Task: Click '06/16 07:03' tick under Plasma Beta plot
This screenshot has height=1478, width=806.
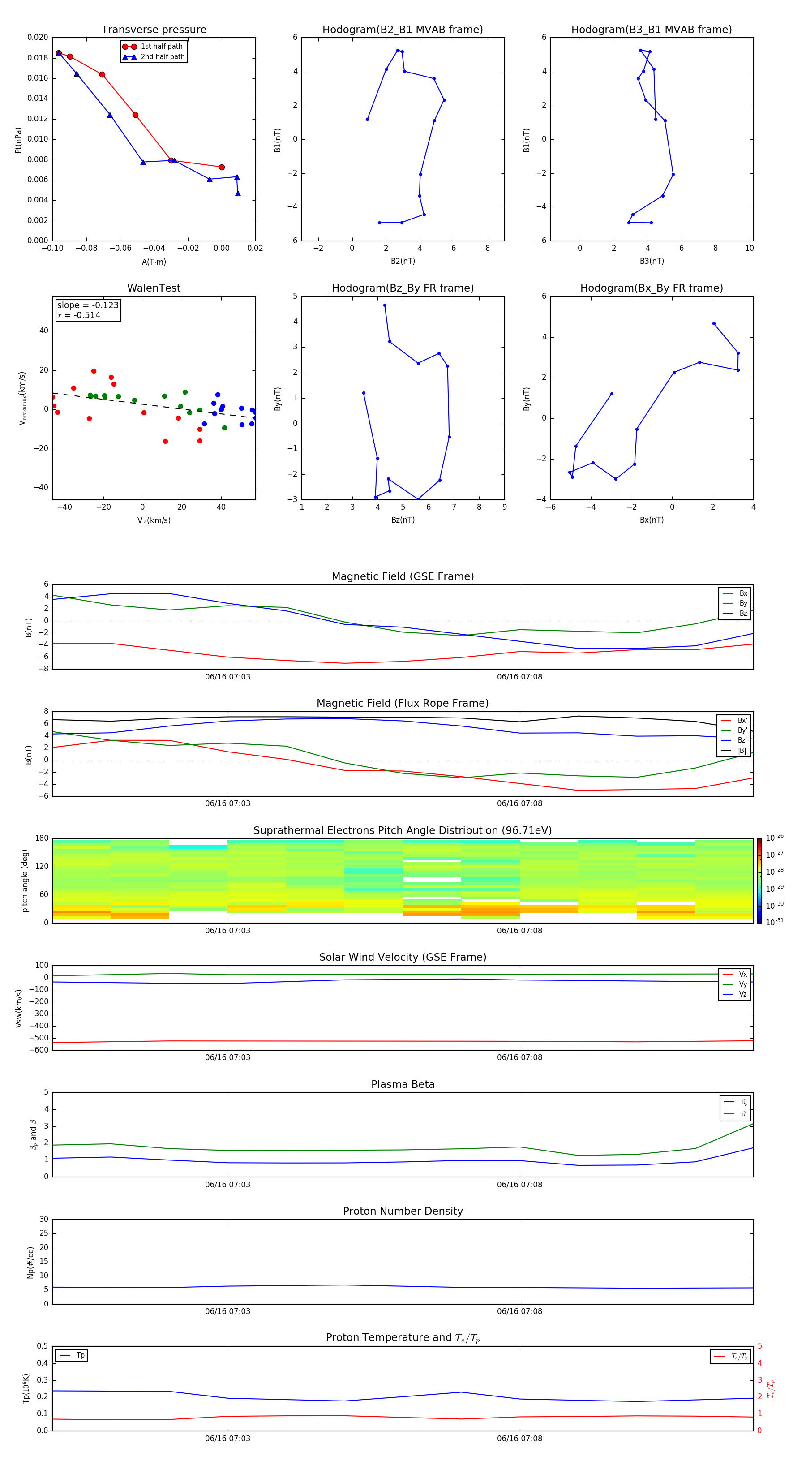Action: point(228,1185)
